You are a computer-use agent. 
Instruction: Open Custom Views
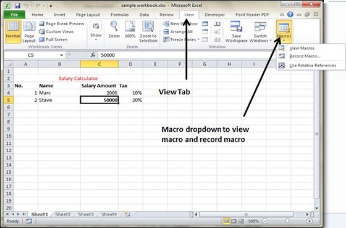tap(56, 31)
